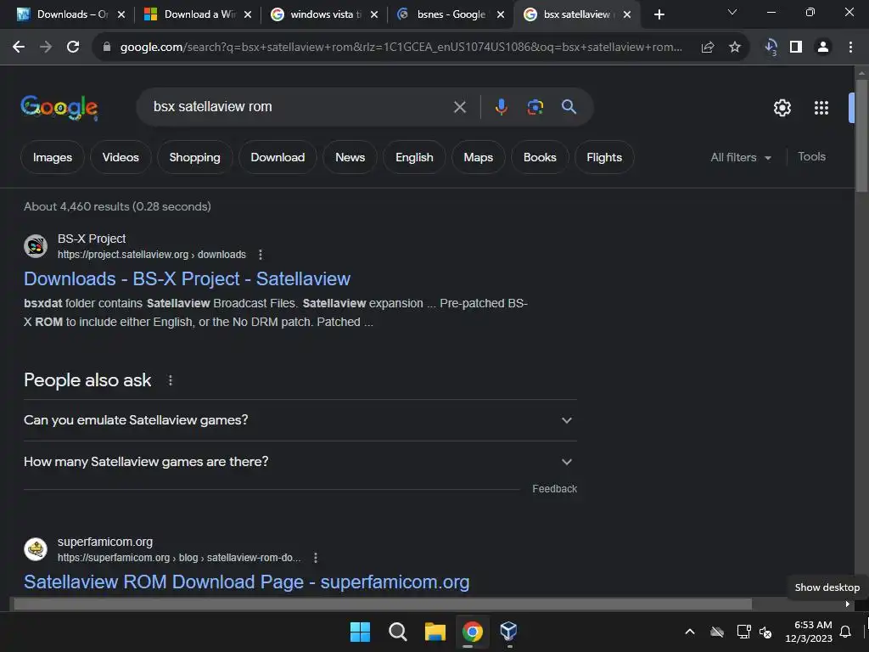Screen dimensions: 869x652
Task: Open the tab search dropdown chevron
Action: coord(732,12)
